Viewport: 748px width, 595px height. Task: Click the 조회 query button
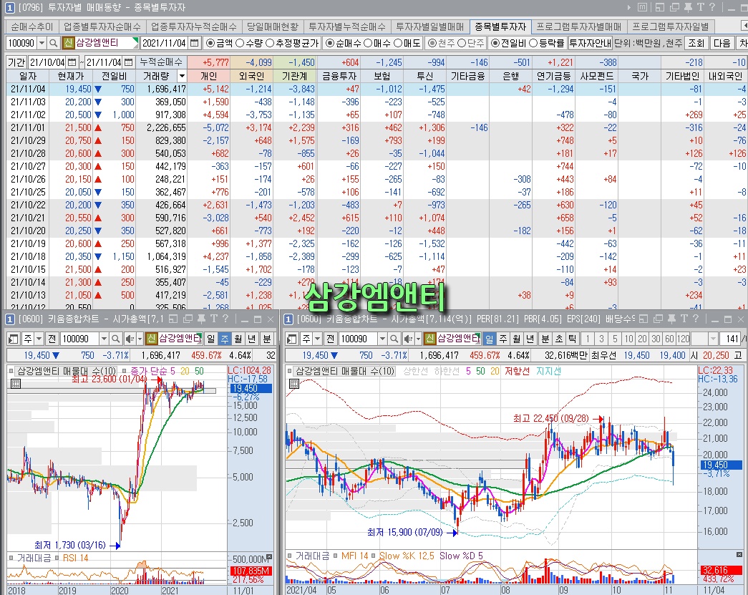696,43
